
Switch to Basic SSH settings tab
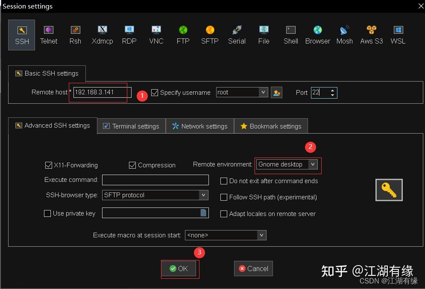pos(47,73)
